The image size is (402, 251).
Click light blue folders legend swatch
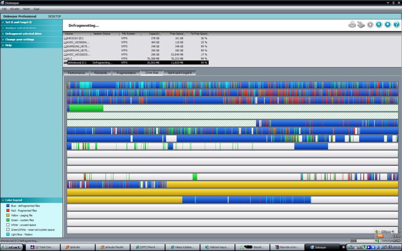(8, 235)
